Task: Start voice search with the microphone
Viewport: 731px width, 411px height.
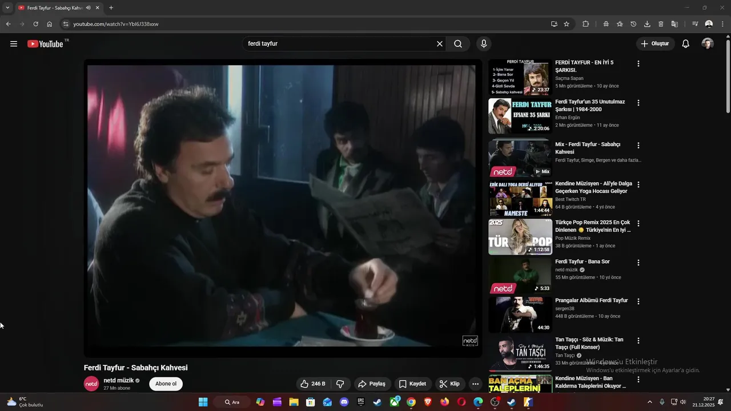Action: [x=484, y=44]
